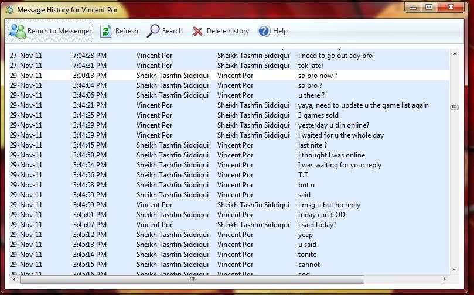
Task: Click the Message History window title icon
Action: (9, 10)
